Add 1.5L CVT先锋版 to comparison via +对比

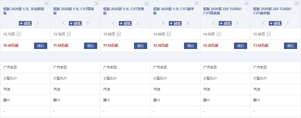[x=125, y=23]
